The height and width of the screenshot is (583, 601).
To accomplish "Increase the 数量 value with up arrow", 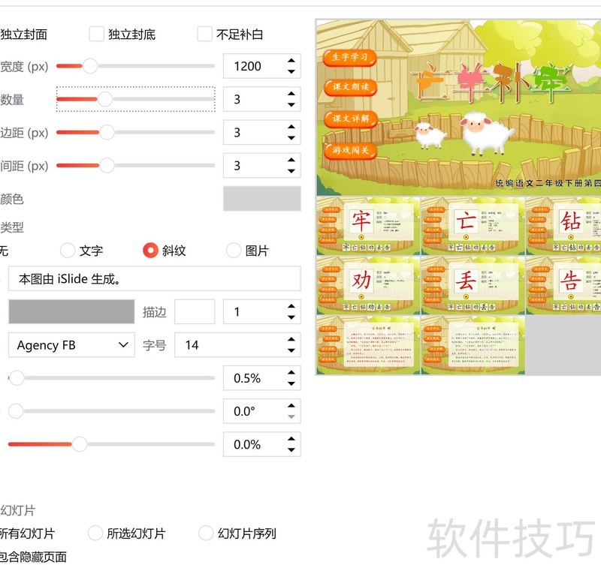I will (x=291, y=93).
